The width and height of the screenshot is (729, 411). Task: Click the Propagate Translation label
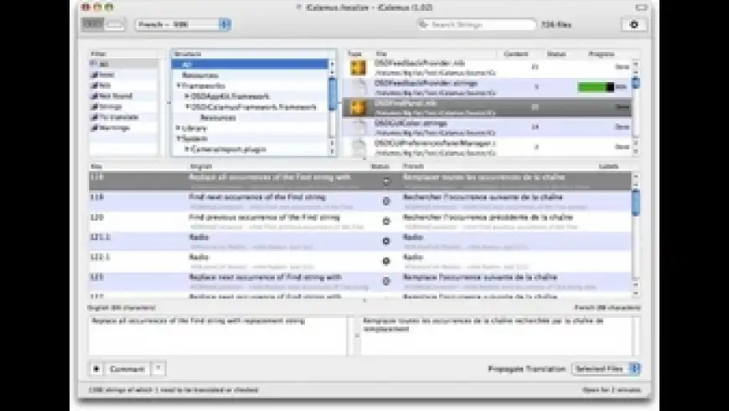pyautogui.click(x=527, y=369)
